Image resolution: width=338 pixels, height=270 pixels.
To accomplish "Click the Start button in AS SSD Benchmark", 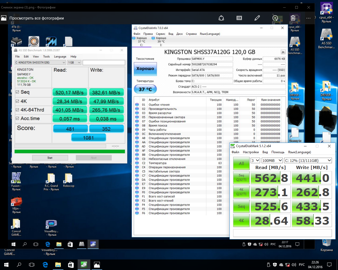I will coord(50,158).
